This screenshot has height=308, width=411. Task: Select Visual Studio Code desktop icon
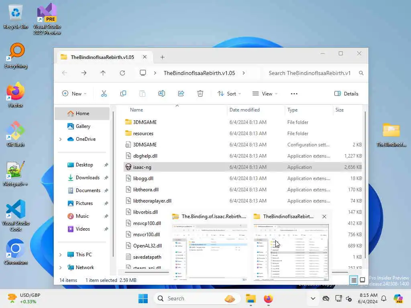click(x=16, y=215)
